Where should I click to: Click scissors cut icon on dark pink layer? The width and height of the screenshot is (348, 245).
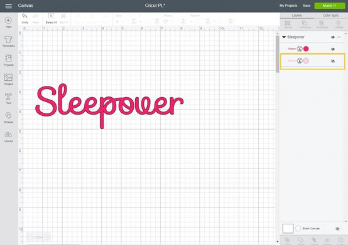click(300, 49)
